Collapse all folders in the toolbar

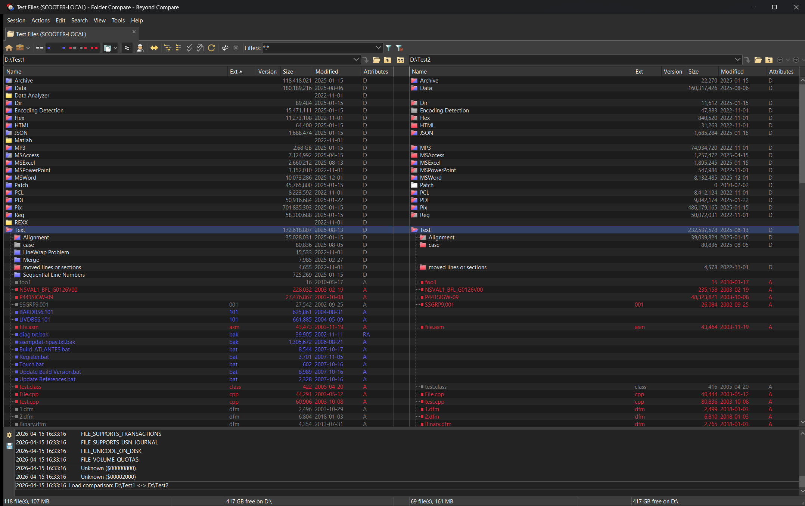[178, 48]
